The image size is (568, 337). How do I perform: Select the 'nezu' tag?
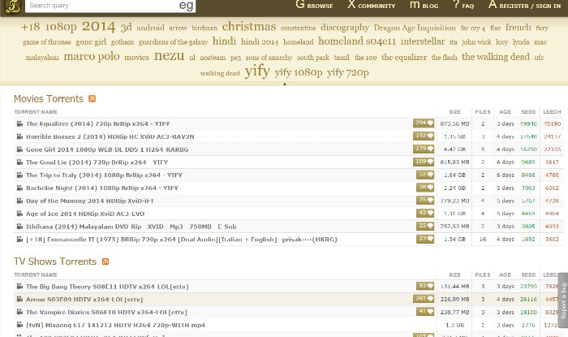point(169,56)
